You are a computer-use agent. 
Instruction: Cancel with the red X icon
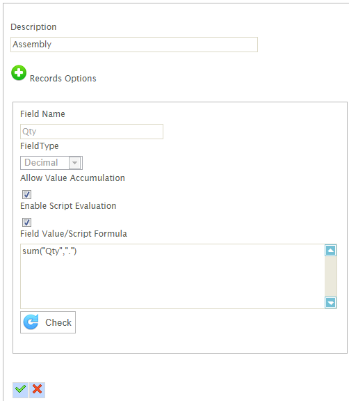tap(38, 390)
